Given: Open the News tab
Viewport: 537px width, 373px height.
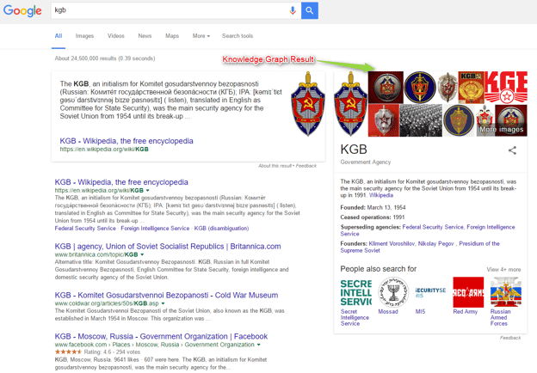Looking at the screenshot, I should coord(145,36).
